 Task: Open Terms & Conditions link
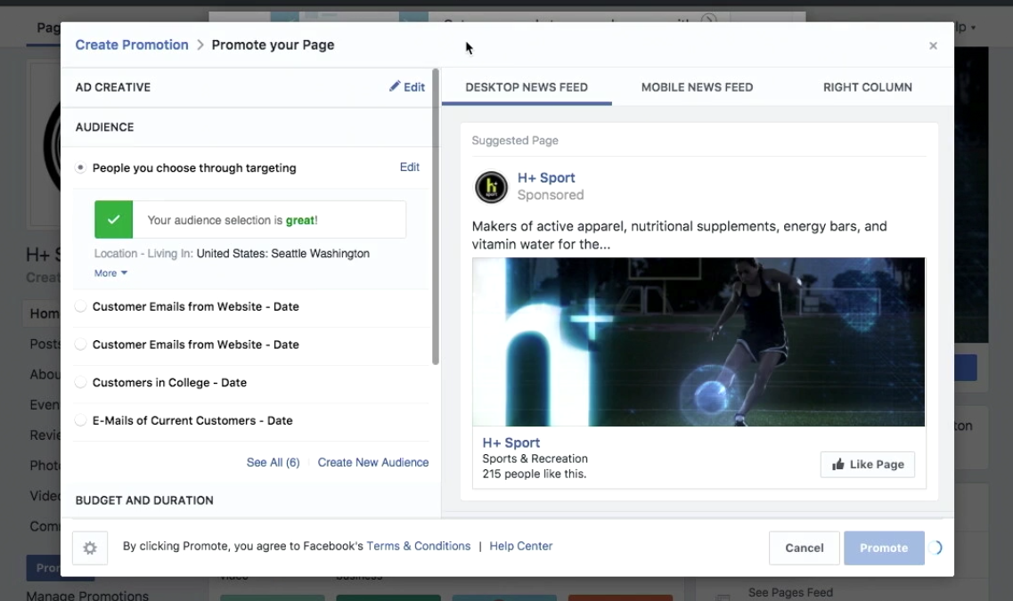(419, 546)
